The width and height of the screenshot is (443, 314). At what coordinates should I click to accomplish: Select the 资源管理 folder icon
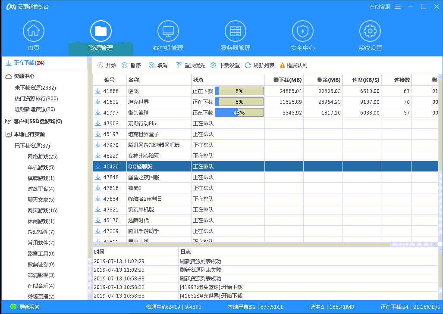tap(101, 31)
